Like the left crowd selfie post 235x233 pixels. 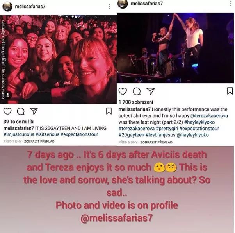[x=7, y=111]
